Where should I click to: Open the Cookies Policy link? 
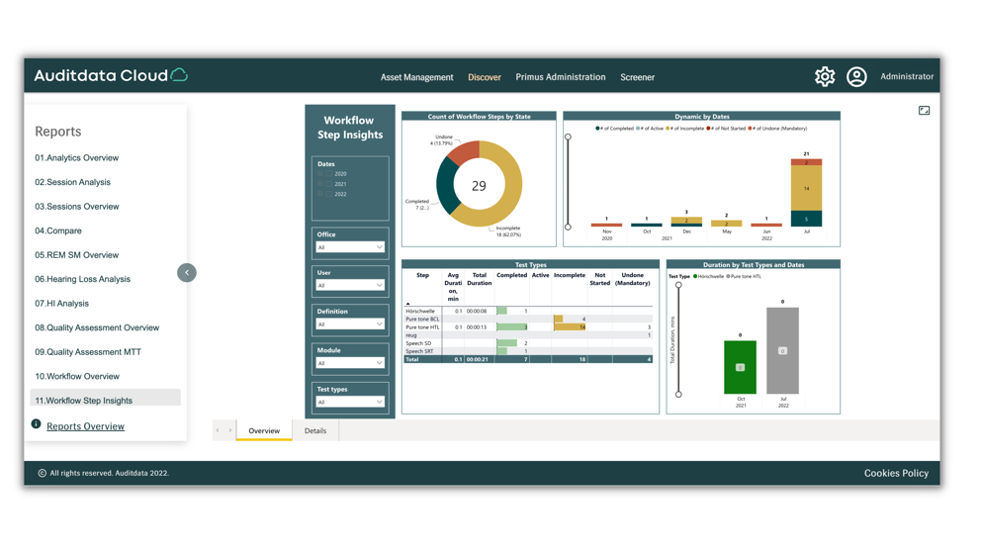[x=895, y=473]
